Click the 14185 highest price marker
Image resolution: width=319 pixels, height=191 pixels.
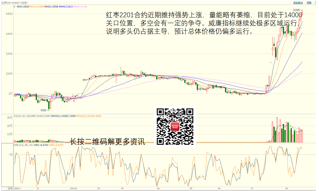coord(296,10)
